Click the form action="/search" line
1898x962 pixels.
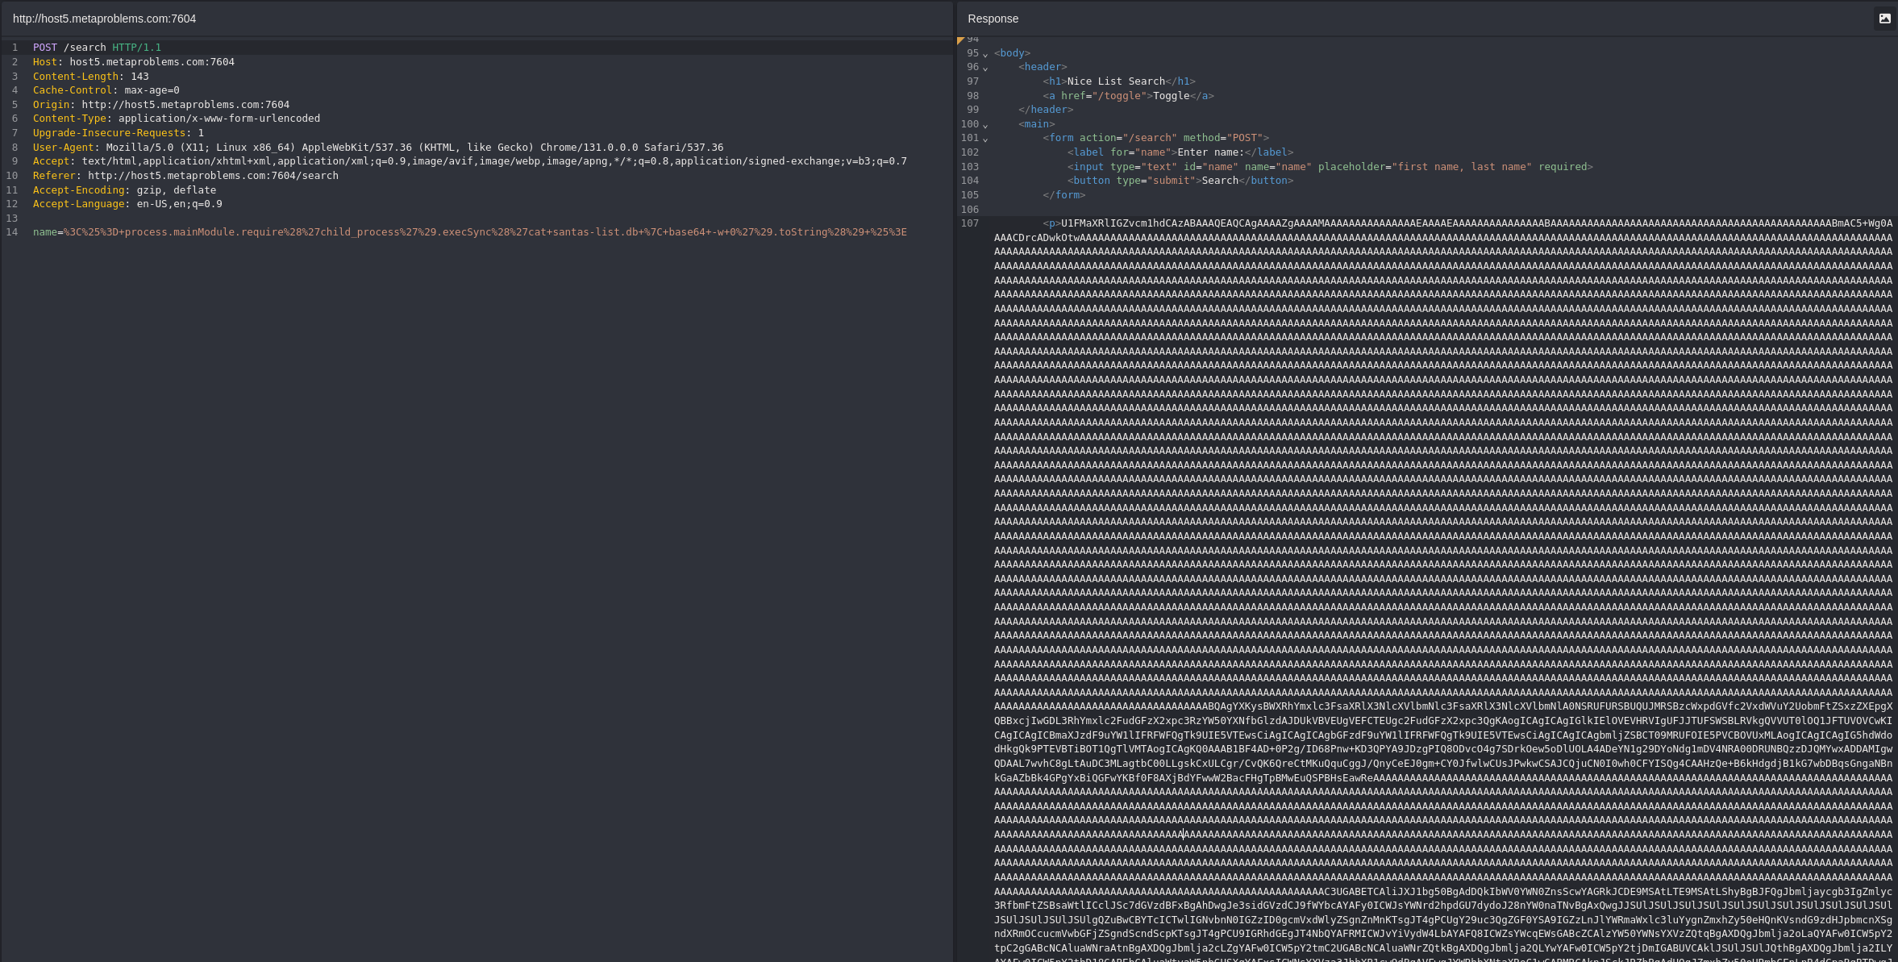1156,138
